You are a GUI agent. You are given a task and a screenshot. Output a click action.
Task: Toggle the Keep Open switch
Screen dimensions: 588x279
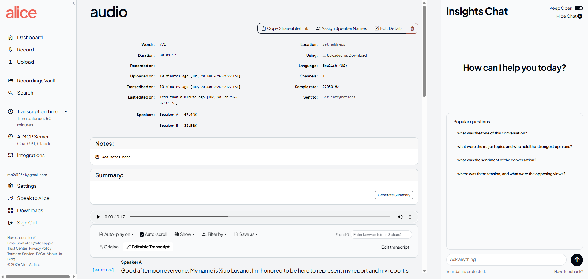(x=579, y=8)
